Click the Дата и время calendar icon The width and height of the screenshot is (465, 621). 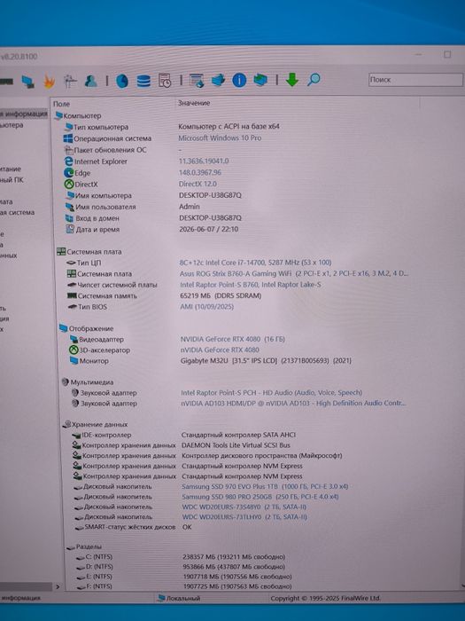point(70,229)
